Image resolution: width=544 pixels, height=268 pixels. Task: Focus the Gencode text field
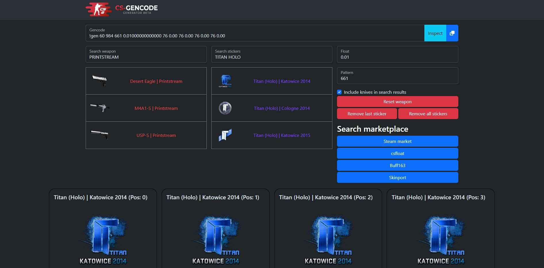pos(255,33)
